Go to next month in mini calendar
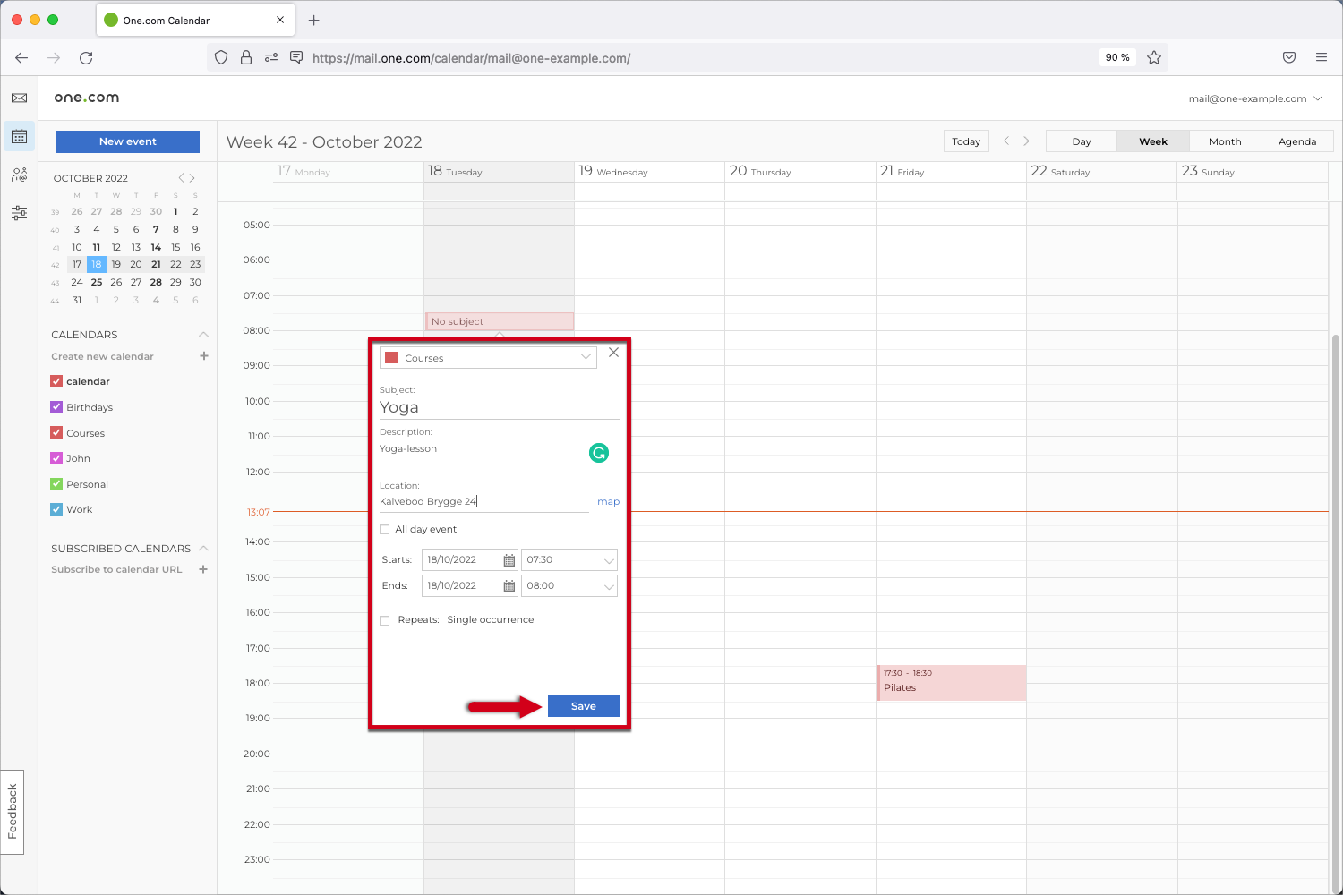1343x895 pixels. (192, 178)
